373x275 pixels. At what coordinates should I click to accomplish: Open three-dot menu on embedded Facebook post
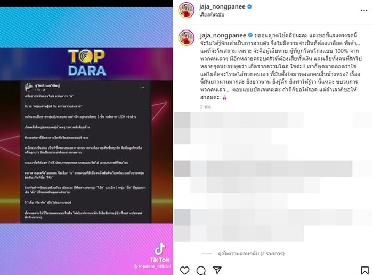click(x=142, y=87)
